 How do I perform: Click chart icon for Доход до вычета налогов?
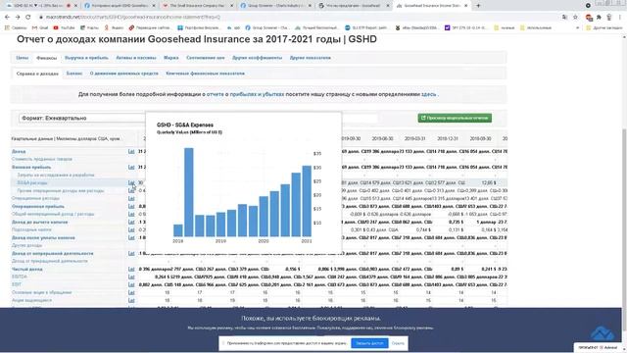(131, 222)
